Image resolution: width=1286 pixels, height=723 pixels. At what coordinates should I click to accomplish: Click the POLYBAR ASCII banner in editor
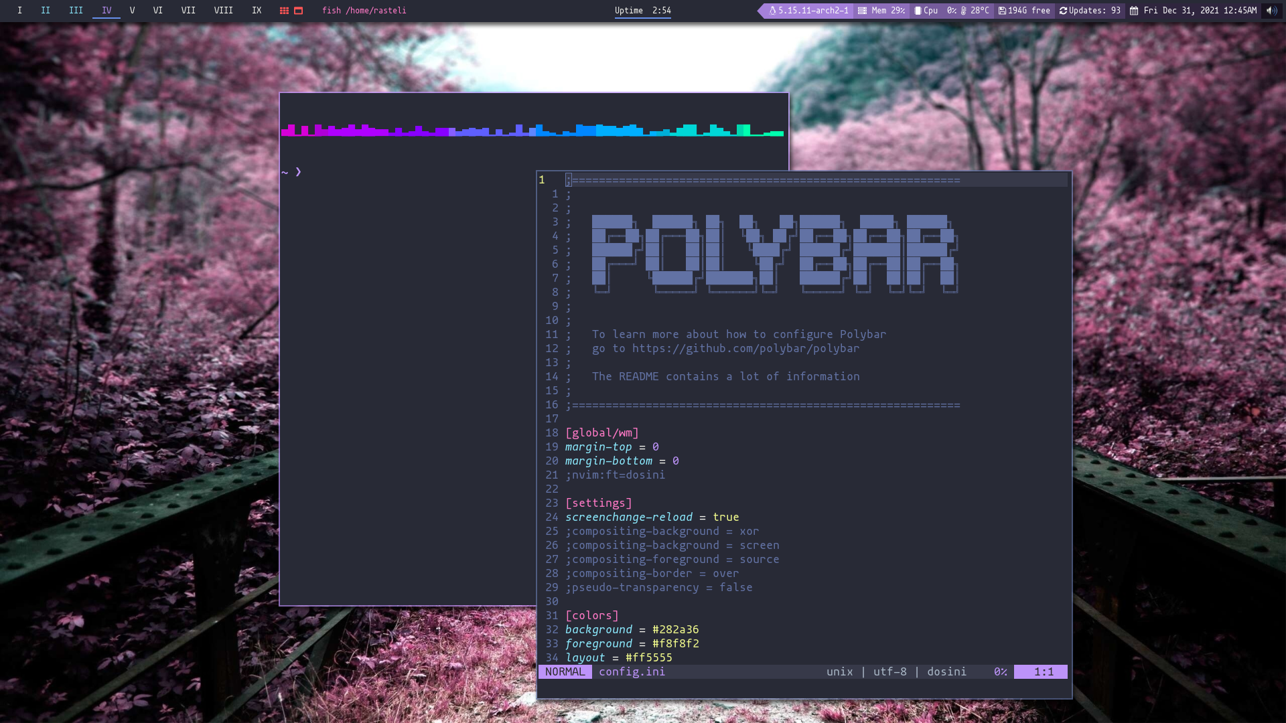click(x=775, y=254)
